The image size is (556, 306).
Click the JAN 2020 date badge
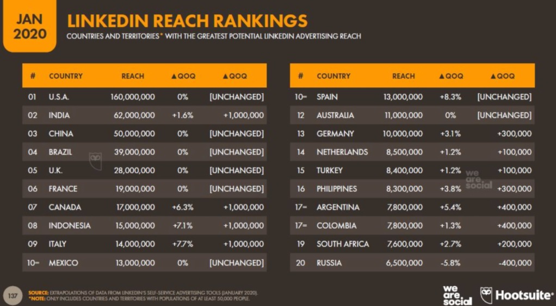(x=29, y=27)
